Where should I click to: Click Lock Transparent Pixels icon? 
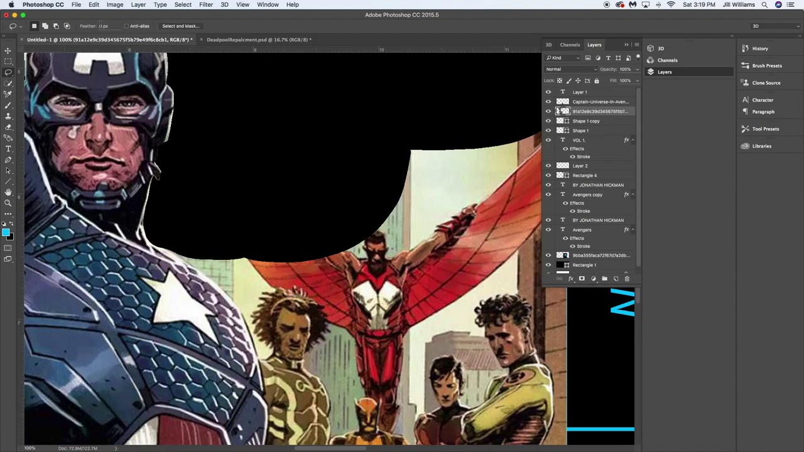tap(560, 80)
